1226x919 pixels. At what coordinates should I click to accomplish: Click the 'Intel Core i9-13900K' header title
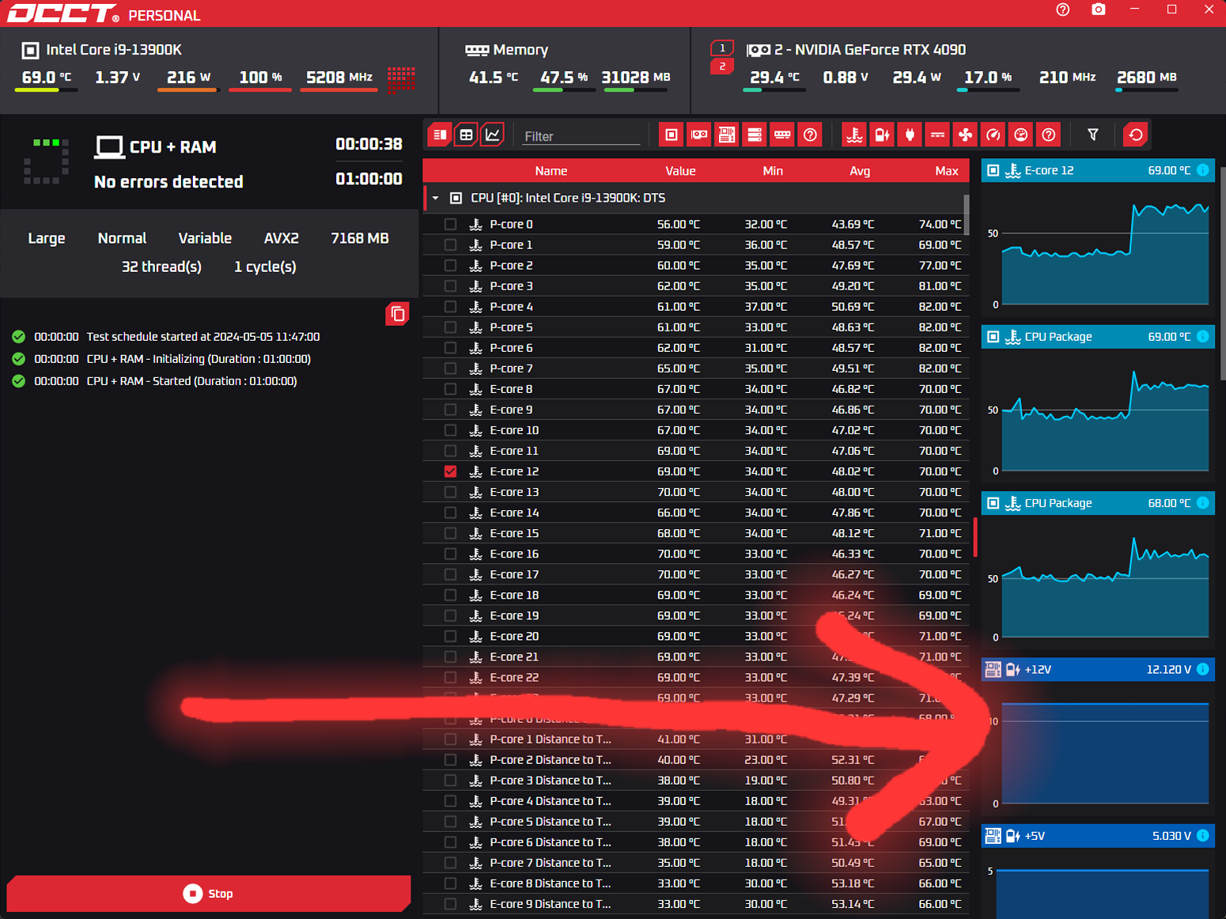click(x=114, y=50)
